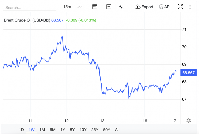Open the 15m interval dropdown

(x=67, y=7)
